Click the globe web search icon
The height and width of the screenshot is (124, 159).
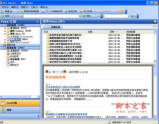coord(133,16)
